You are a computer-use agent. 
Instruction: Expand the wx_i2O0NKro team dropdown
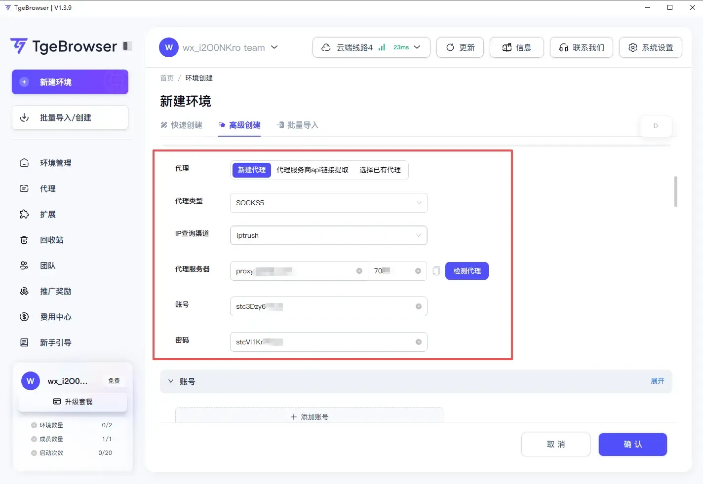point(274,47)
